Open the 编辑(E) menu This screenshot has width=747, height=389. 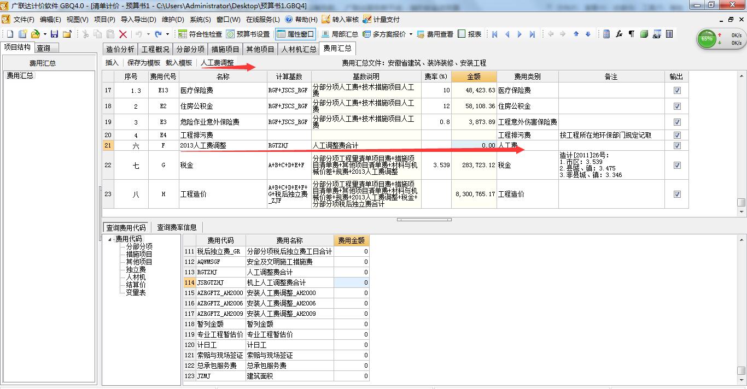point(50,19)
